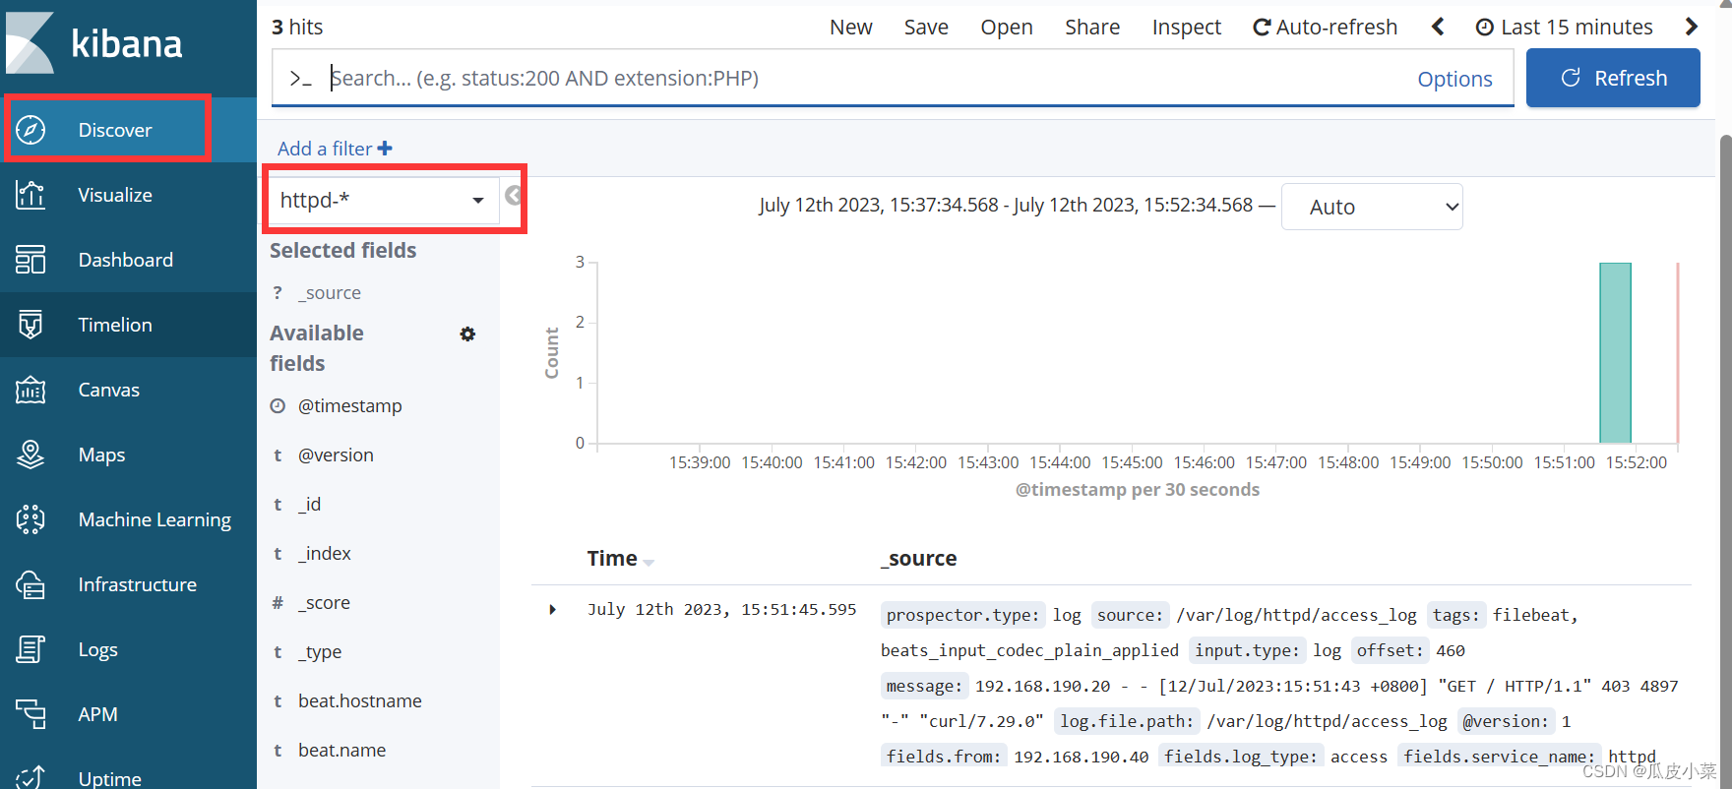This screenshot has width=1732, height=789.
Task: Select the @version field
Action: [x=336, y=455]
